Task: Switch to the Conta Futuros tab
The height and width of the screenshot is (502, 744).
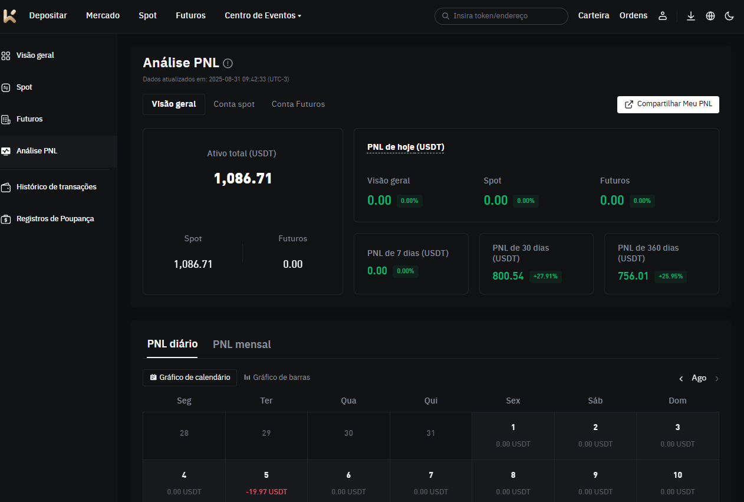Action: click(x=298, y=104)
